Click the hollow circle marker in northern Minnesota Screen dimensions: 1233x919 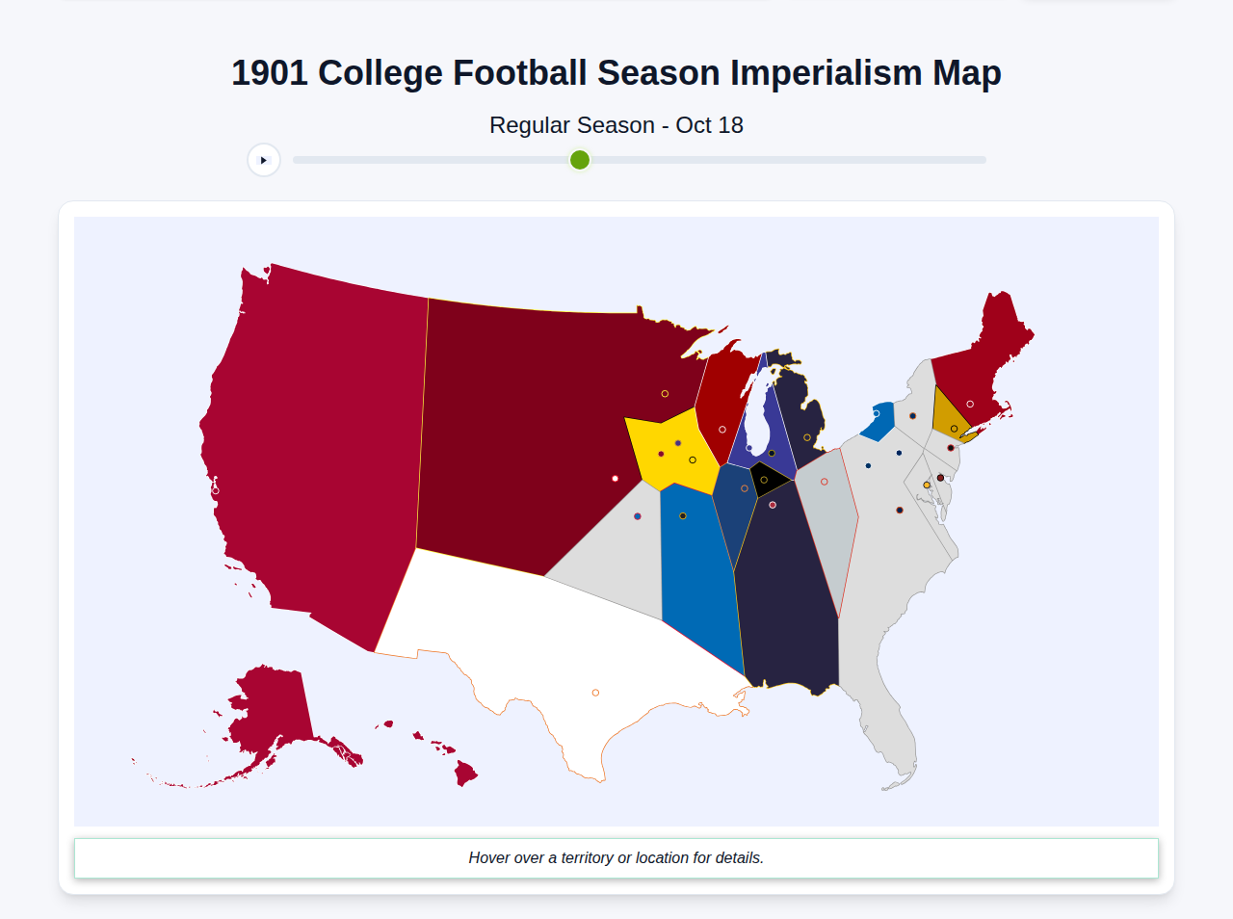pos(667,393)
